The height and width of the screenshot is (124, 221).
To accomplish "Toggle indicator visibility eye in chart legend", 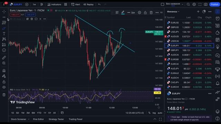I will pyautogui.click(x=28, y=19).
